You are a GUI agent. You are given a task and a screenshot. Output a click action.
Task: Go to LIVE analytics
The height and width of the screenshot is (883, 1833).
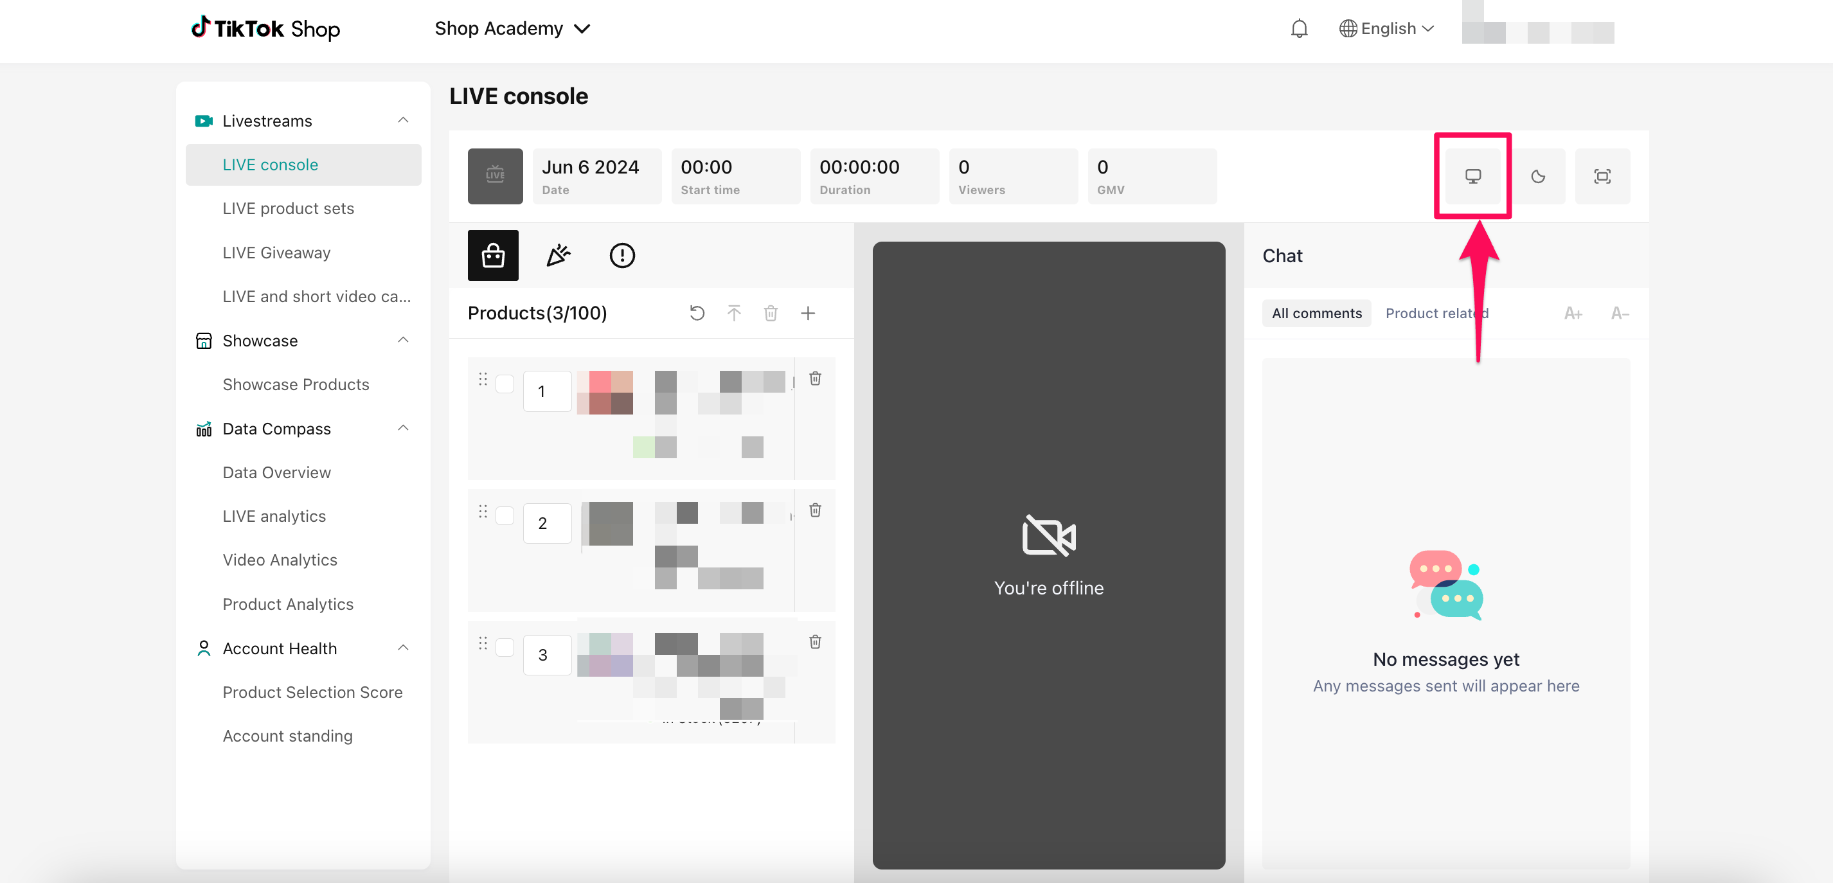(x=274, y=516)
